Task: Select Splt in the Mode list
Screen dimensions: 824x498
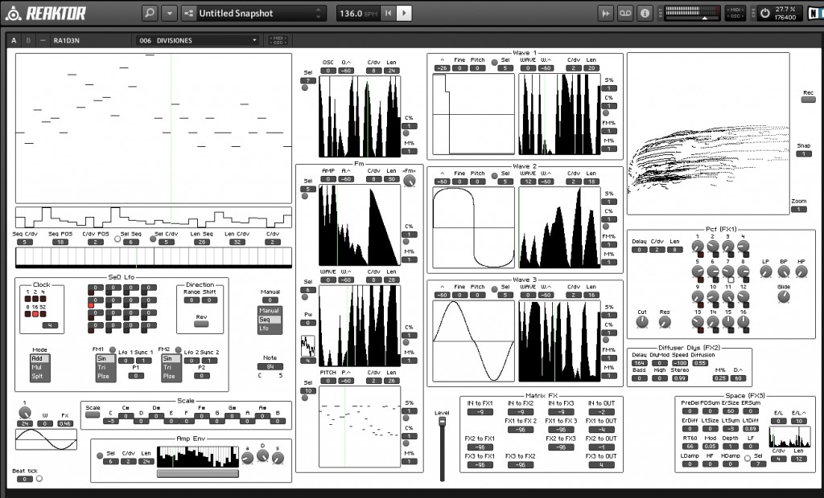Action: point(40,376)
